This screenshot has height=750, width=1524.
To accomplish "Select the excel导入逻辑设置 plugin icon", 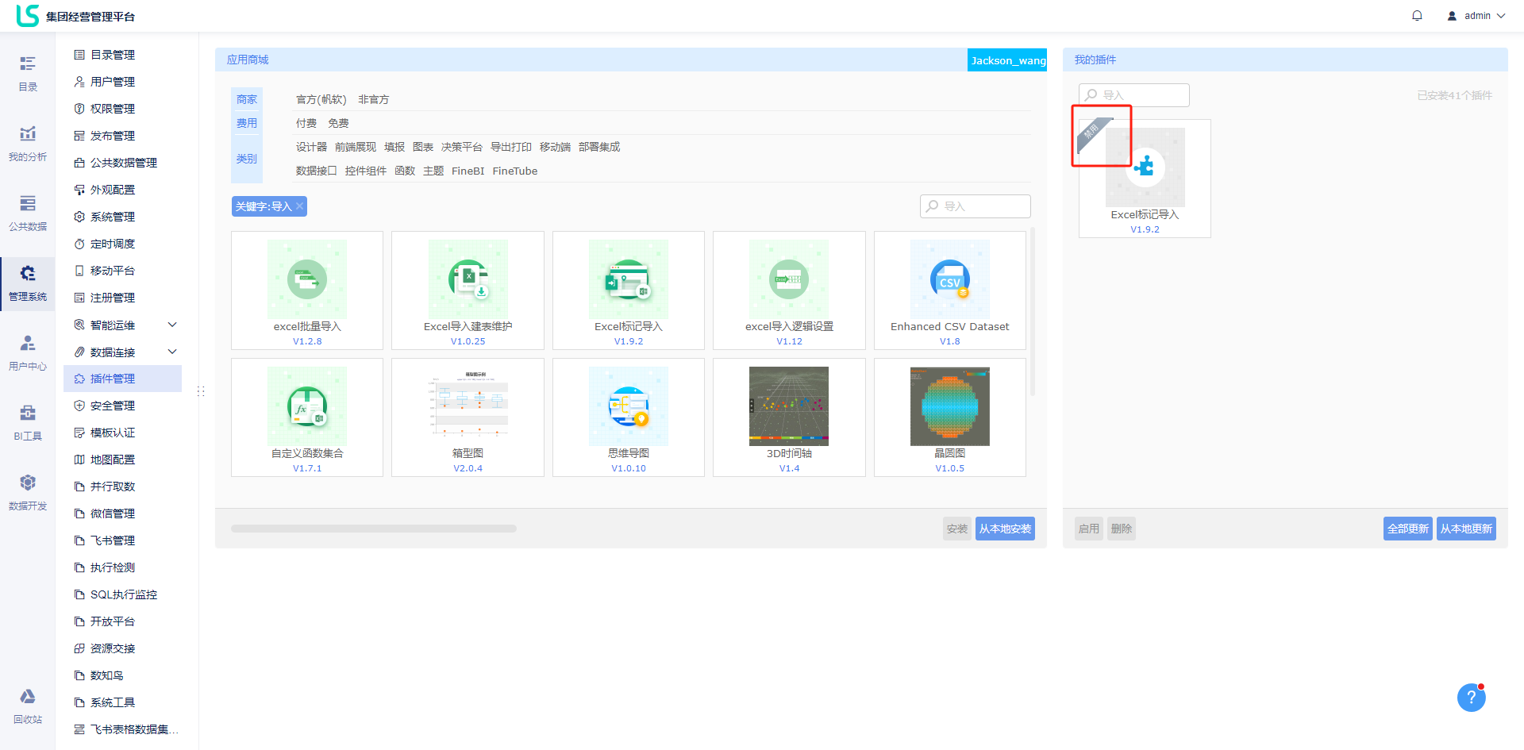I will click(789, 279).
